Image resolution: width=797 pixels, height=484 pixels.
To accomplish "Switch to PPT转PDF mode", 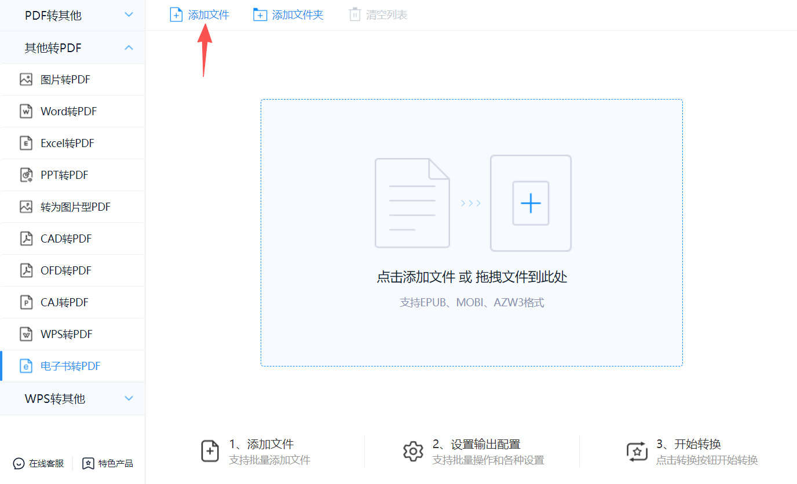I will coord(72,175).
